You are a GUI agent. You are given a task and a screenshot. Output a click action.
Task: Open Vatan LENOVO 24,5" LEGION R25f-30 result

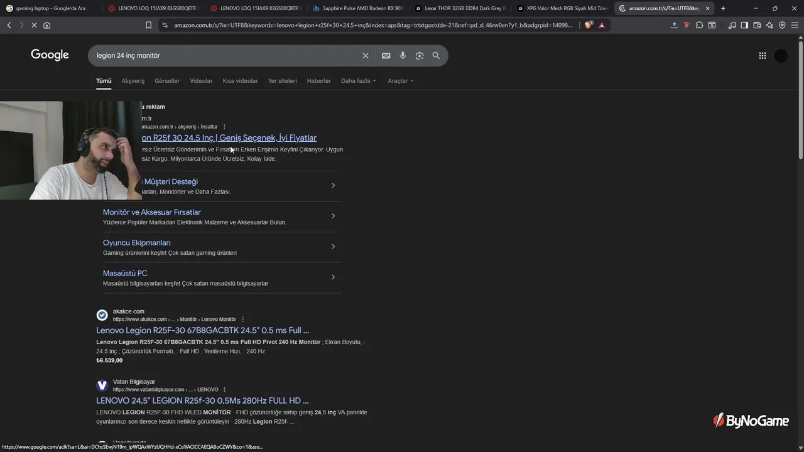[202, 401]
